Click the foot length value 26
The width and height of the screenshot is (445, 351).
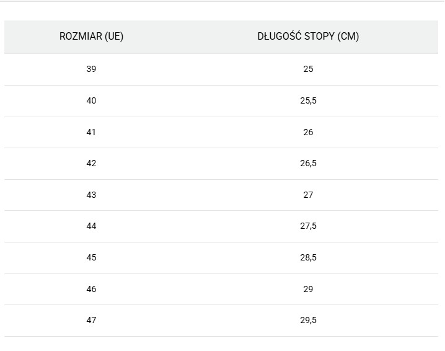(x=308, y=132)
